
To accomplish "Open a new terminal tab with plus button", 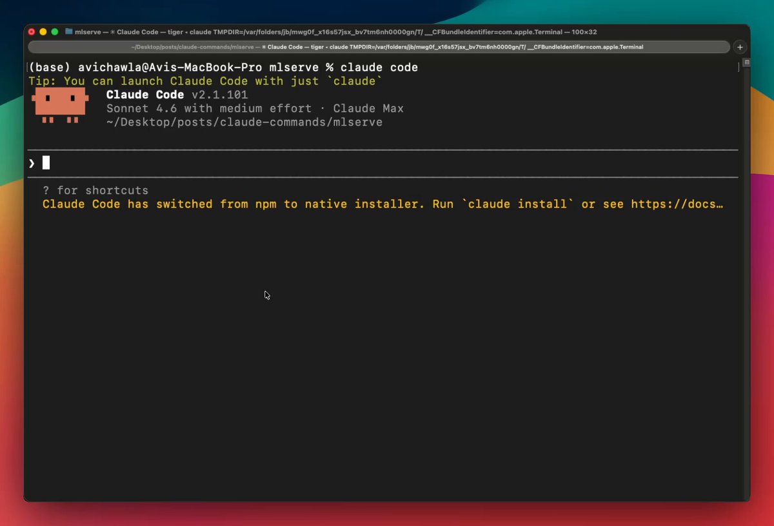I will (740, 47).
